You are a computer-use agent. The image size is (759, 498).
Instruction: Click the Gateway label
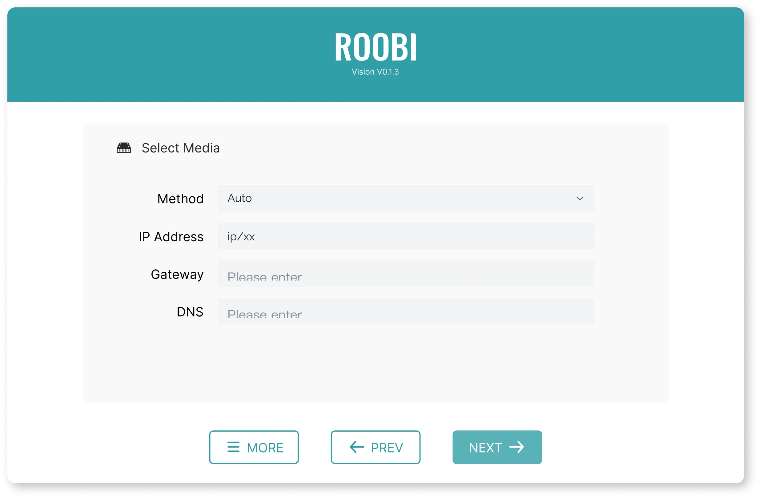click(x=177, y=275)
